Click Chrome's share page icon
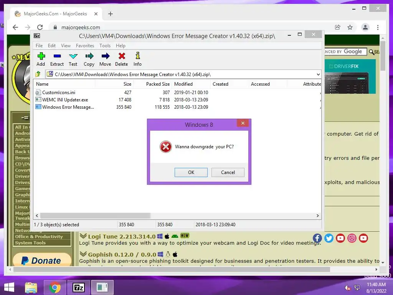Viewport: 393px width, 295px height. (x=338, y=27)
